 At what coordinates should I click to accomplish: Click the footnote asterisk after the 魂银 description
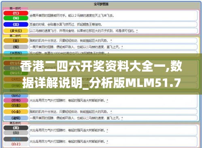pyautogui.click(x=122, y=118)
